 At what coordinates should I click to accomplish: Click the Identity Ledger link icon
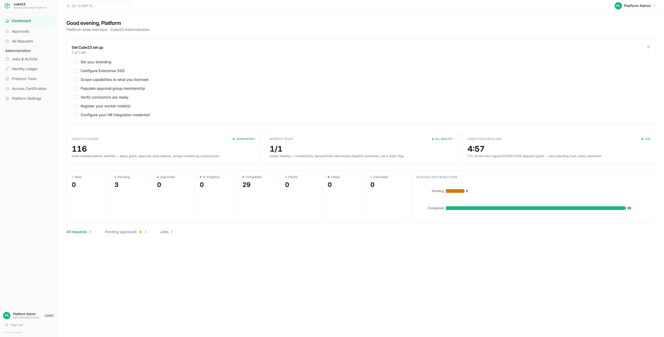(7, 69)
